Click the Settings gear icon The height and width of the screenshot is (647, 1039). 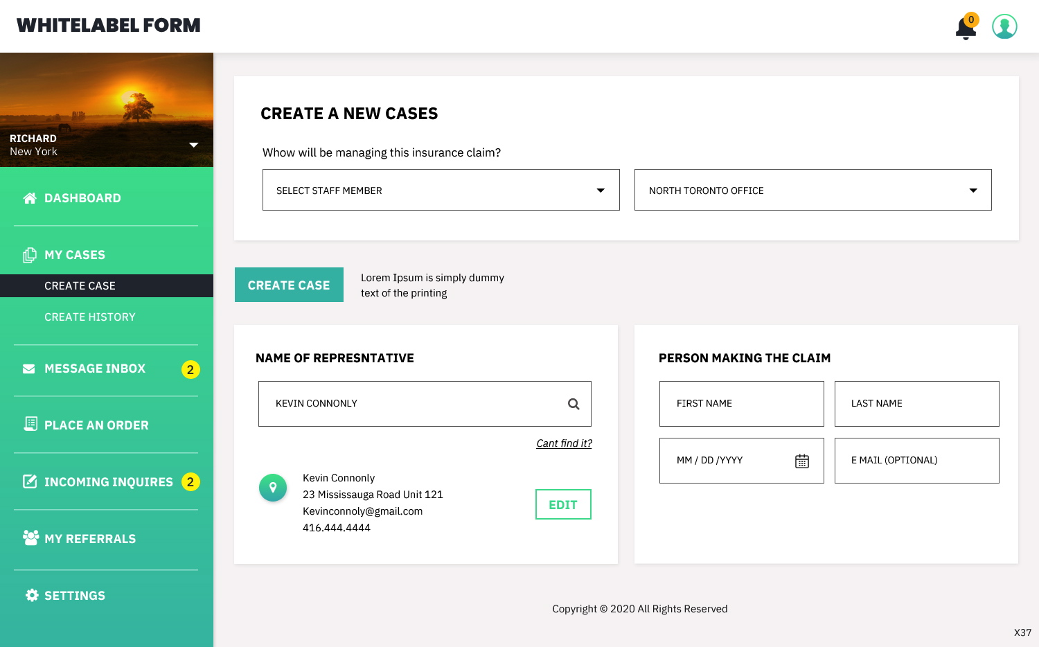click(x=32, y=595)
